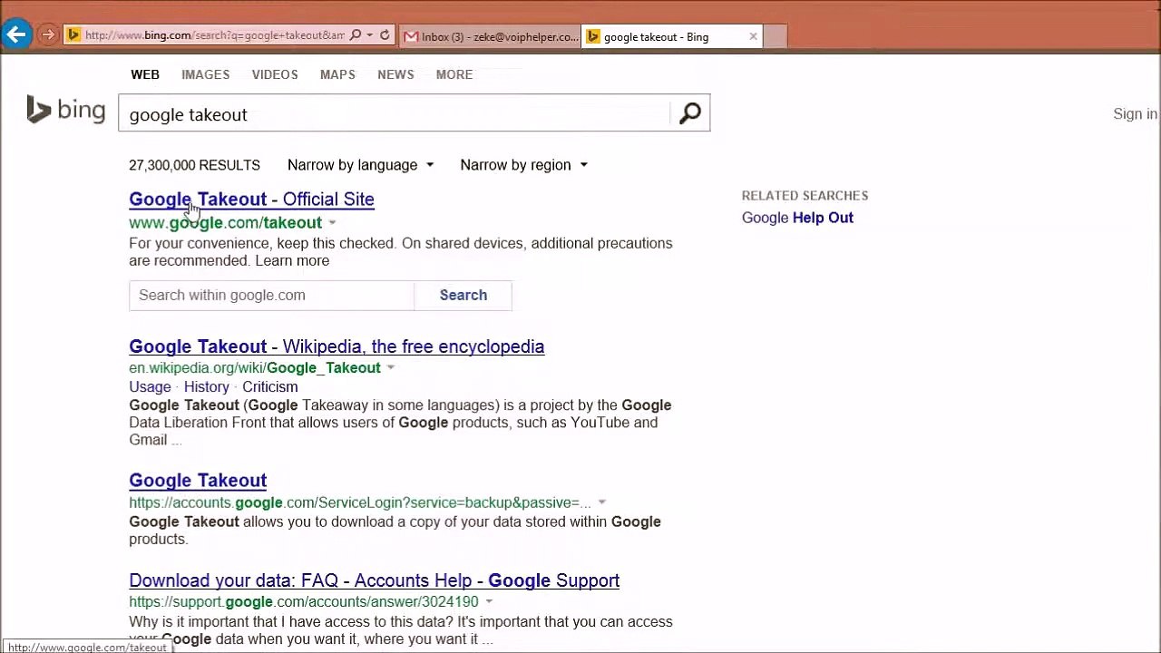Switch to the Gmail Inbox tab
Image resolution: width=1161 pixels, height=653 pixels.
(x=490, y=36)
